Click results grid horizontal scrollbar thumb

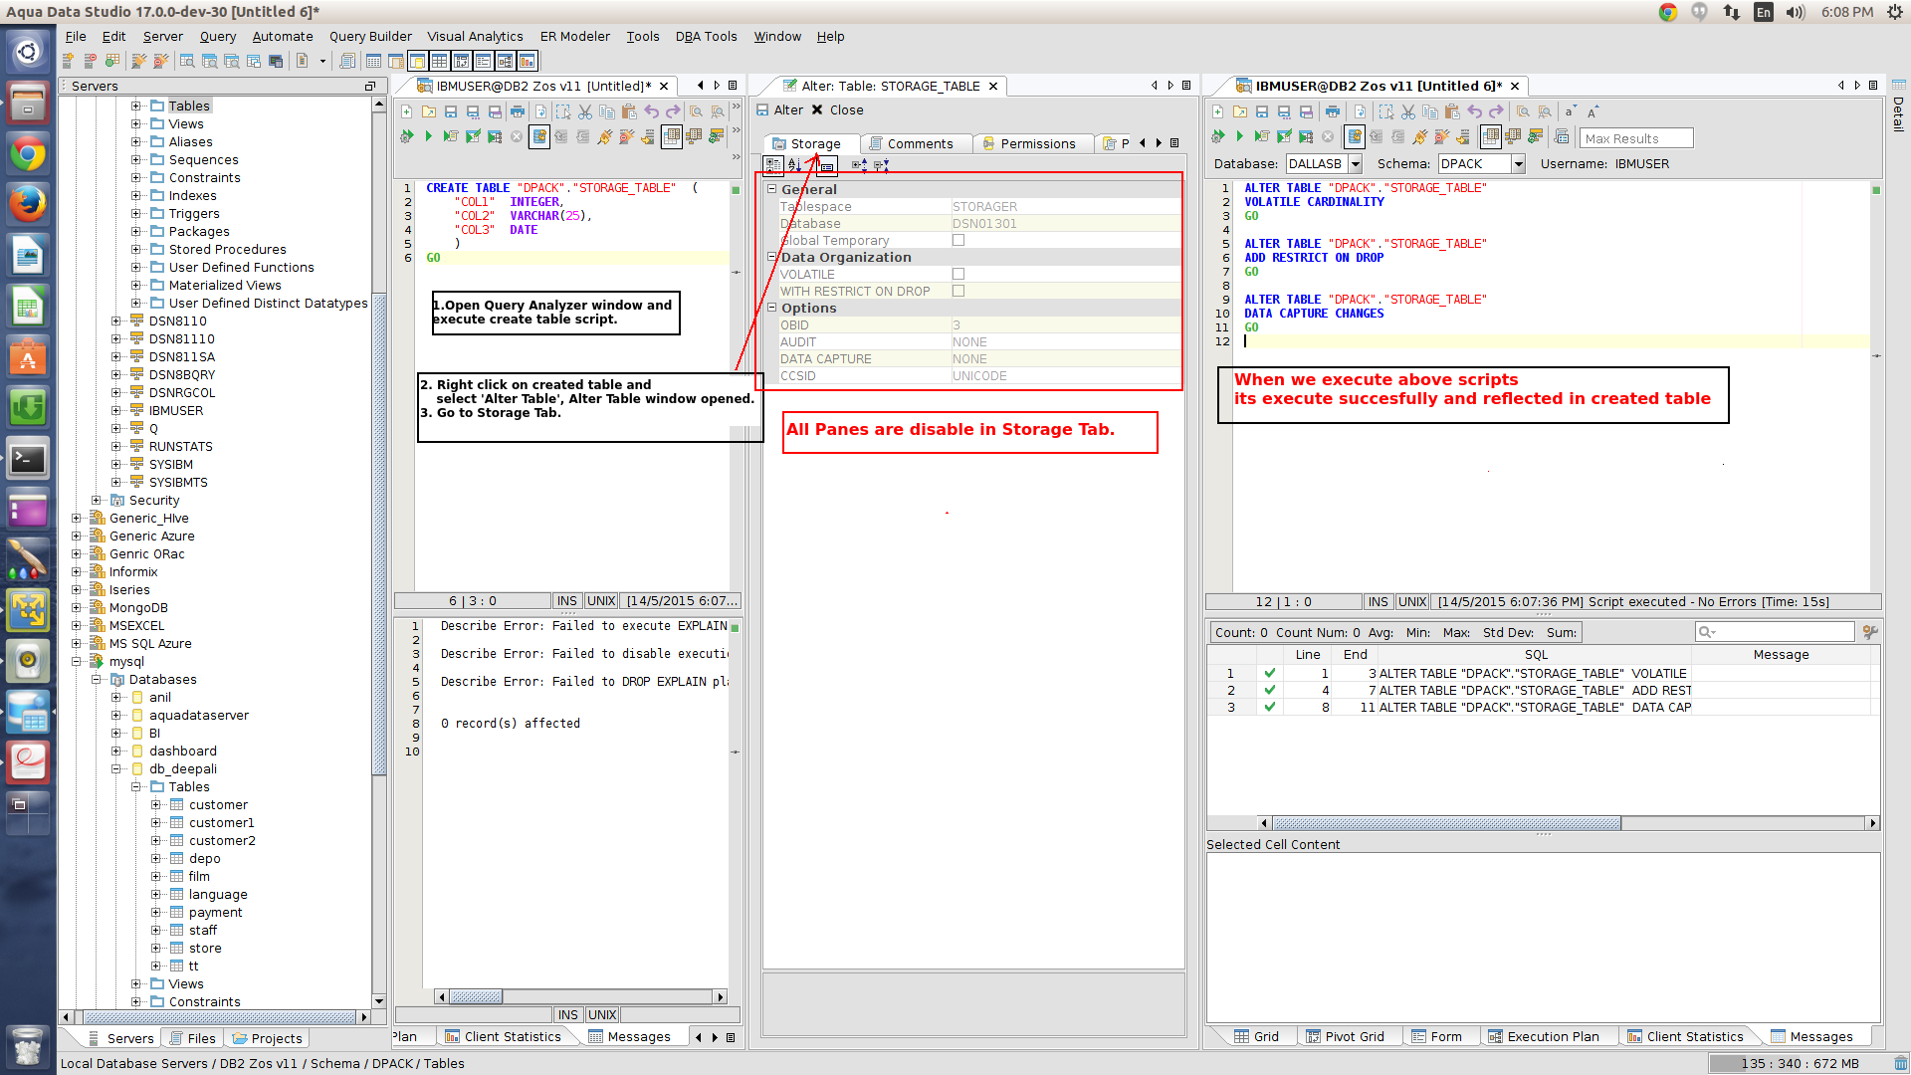(1447, 823)
